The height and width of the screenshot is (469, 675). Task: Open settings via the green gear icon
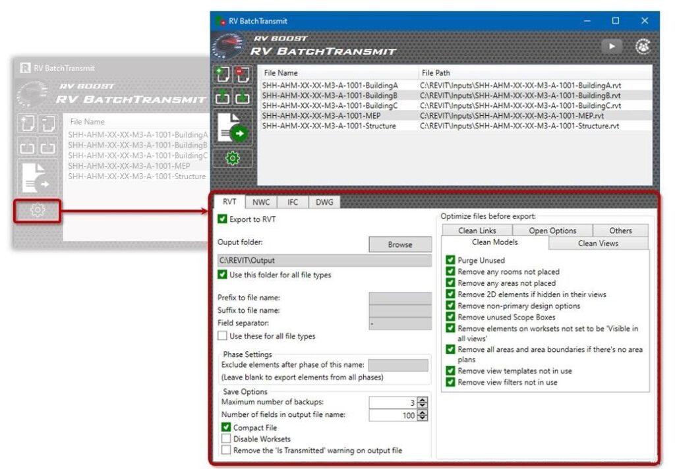233,158
